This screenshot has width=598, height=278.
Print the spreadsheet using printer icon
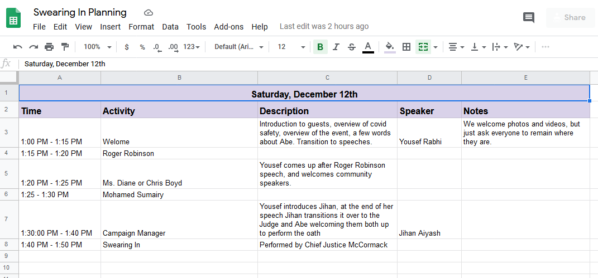49,47
